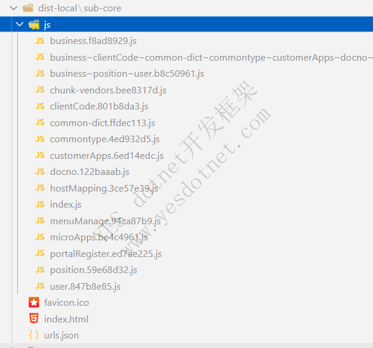Open chunk-vendors.bee8317d.js file
Image resolution: width=373 pixels, height=348 pixels.
coord(108,90)
